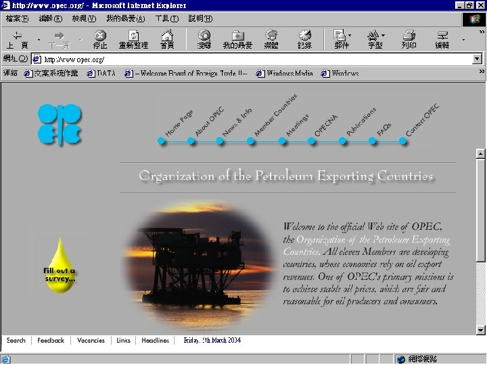Show more links bar chevron
Screen dimensions: 487x365
pyautogui.click(x=482, y=72)
